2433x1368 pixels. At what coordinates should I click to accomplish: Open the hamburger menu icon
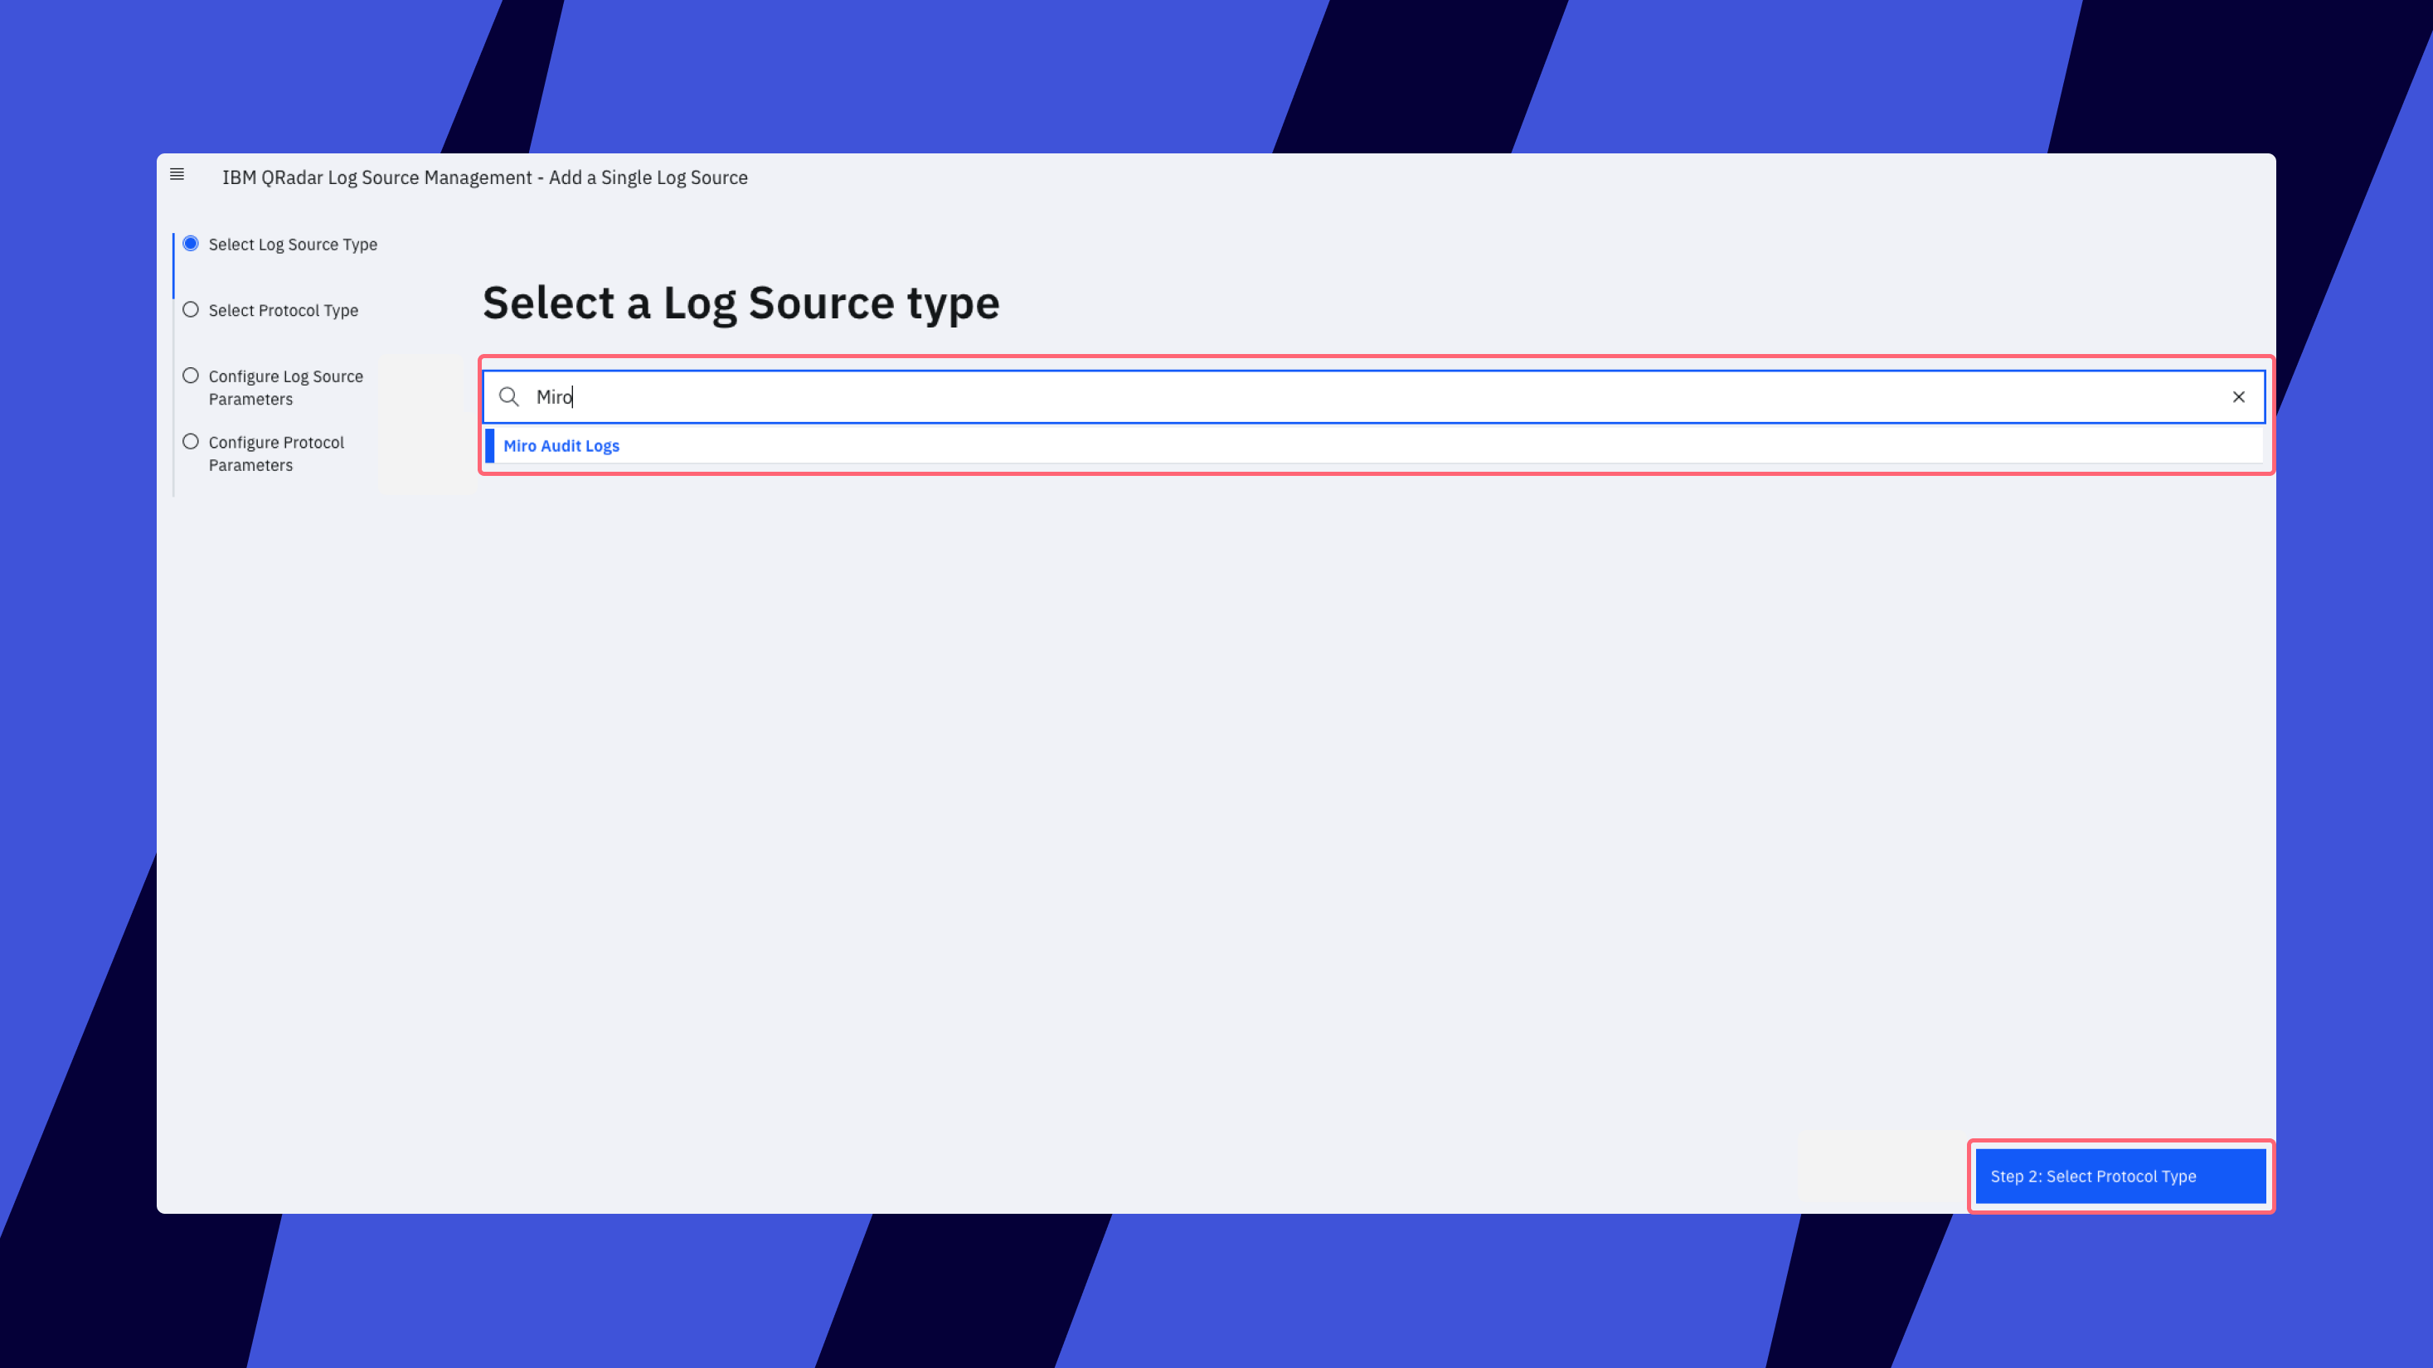pos(177,175)
